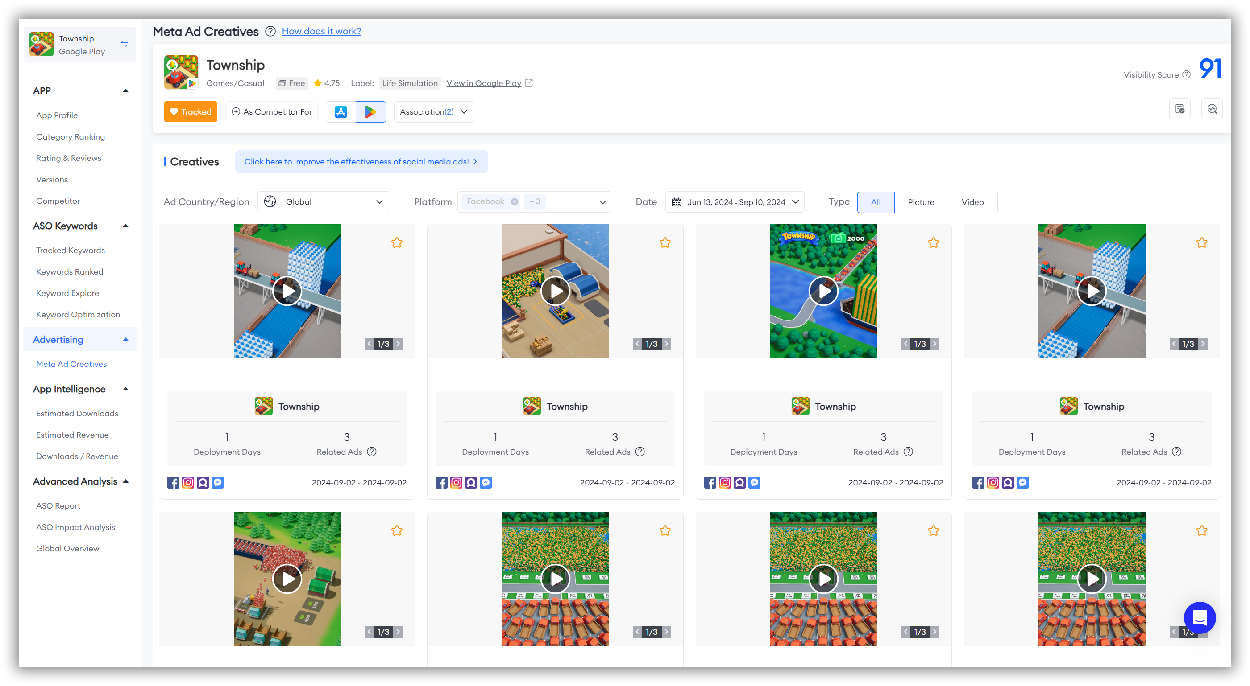
Task: Click the star/favorite icon on second creative
Action: [x=665, y=243]
